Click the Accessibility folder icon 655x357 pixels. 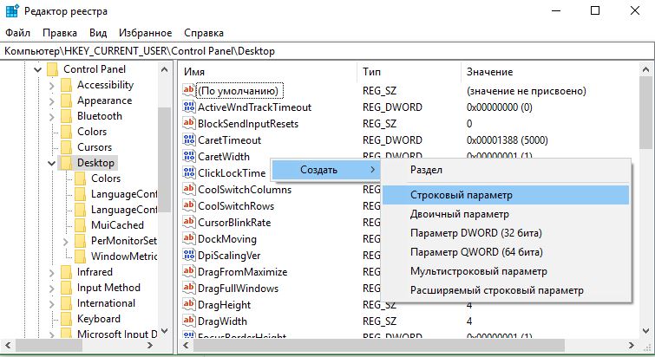(67, 85)
